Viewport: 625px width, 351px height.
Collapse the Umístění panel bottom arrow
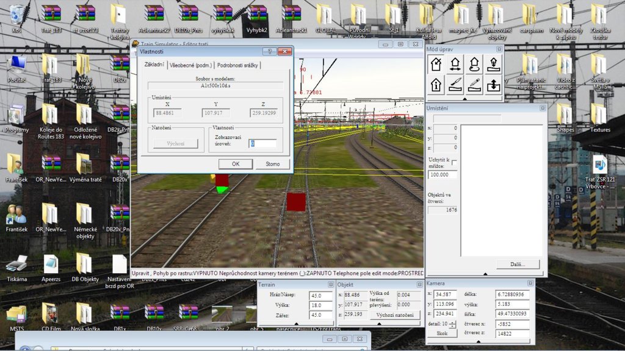(x=485, y=274)
